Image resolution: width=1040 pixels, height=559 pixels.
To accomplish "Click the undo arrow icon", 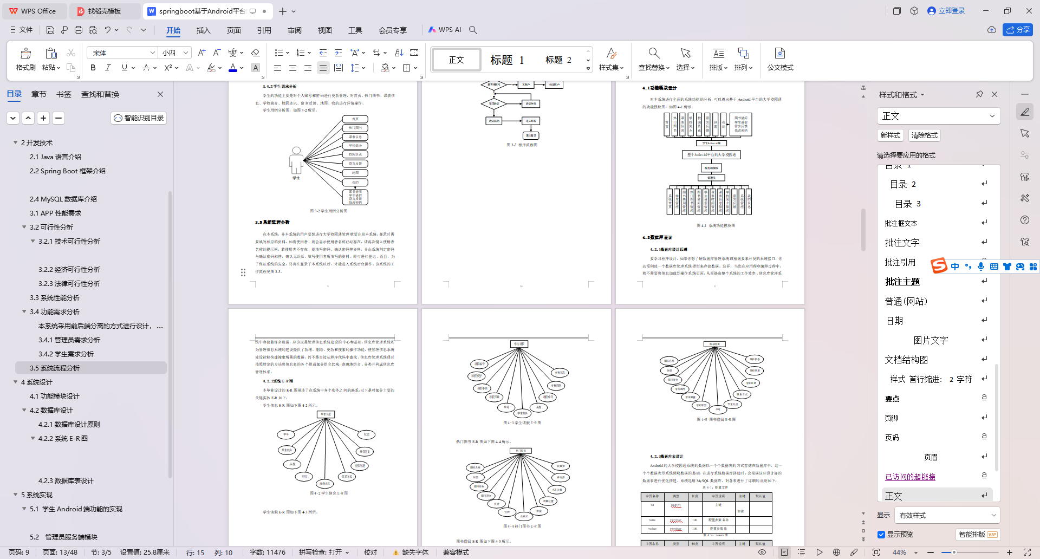I will [108, 30].
